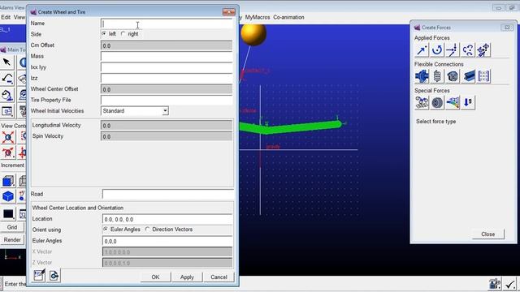Click the Spin Velocity field
The height and width of the screenshot is (292, 520).
(x=167, y=136)
